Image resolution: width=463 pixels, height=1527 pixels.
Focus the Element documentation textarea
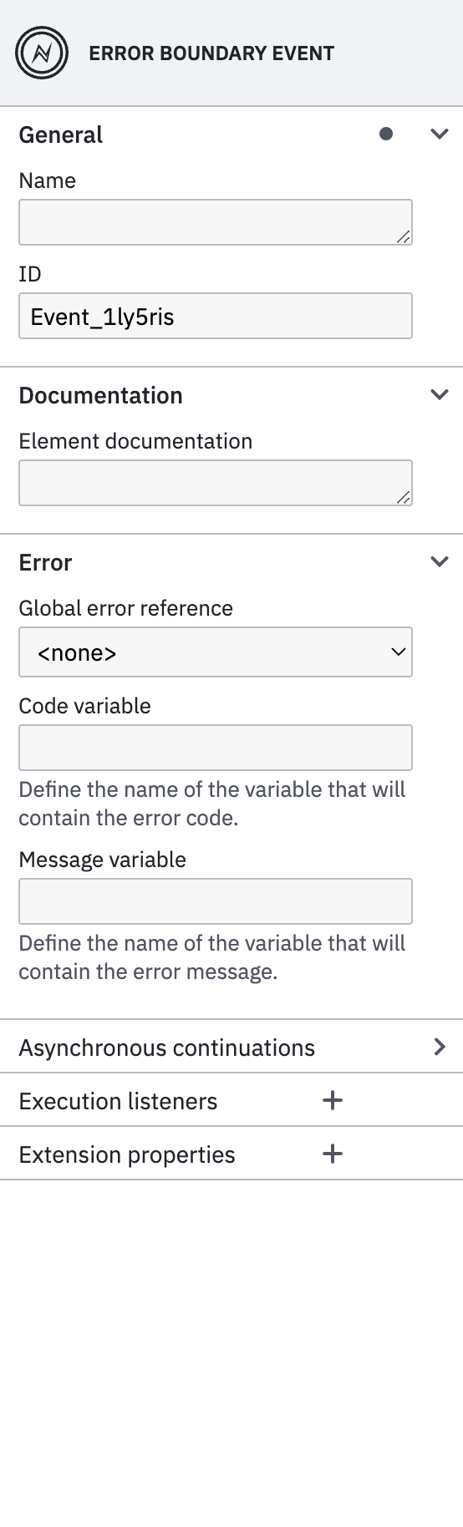pyautogui.click(x=216, y=483)
